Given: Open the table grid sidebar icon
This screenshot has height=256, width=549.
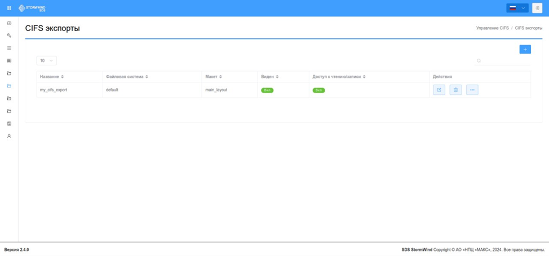Looking at the screenshot, I should 9,60.
